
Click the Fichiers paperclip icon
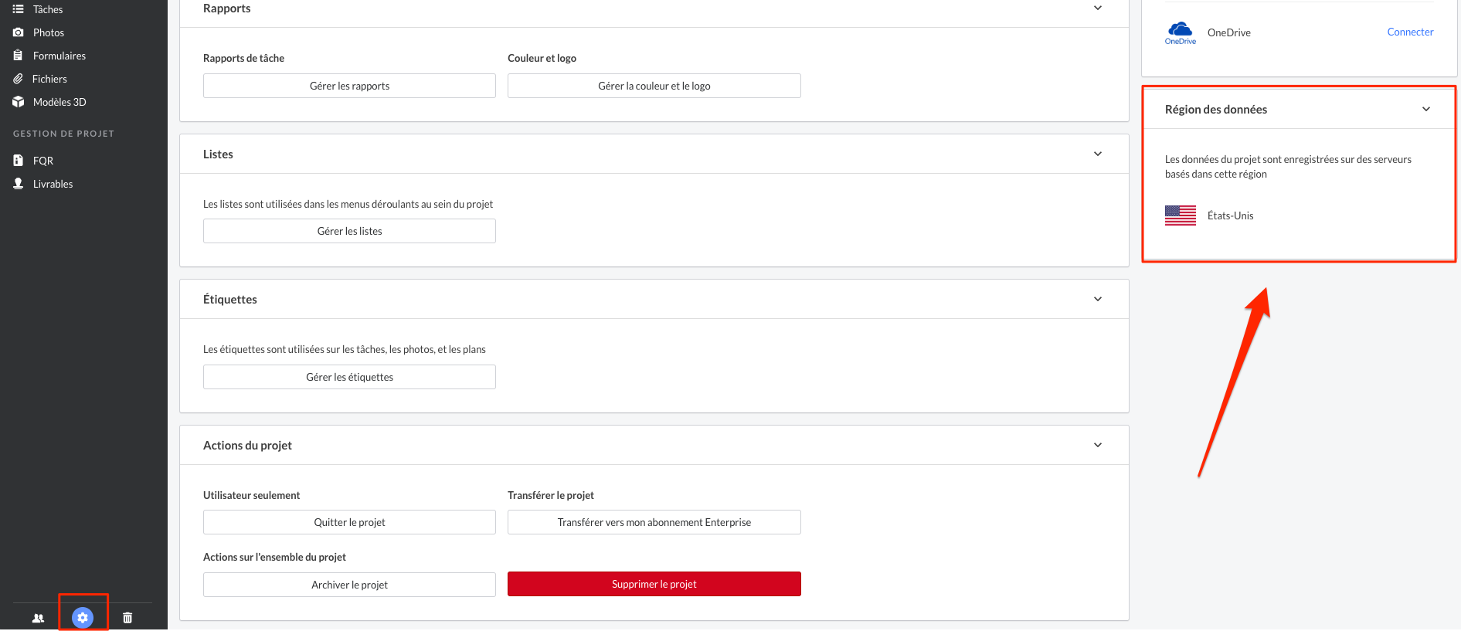pos(18,79)
